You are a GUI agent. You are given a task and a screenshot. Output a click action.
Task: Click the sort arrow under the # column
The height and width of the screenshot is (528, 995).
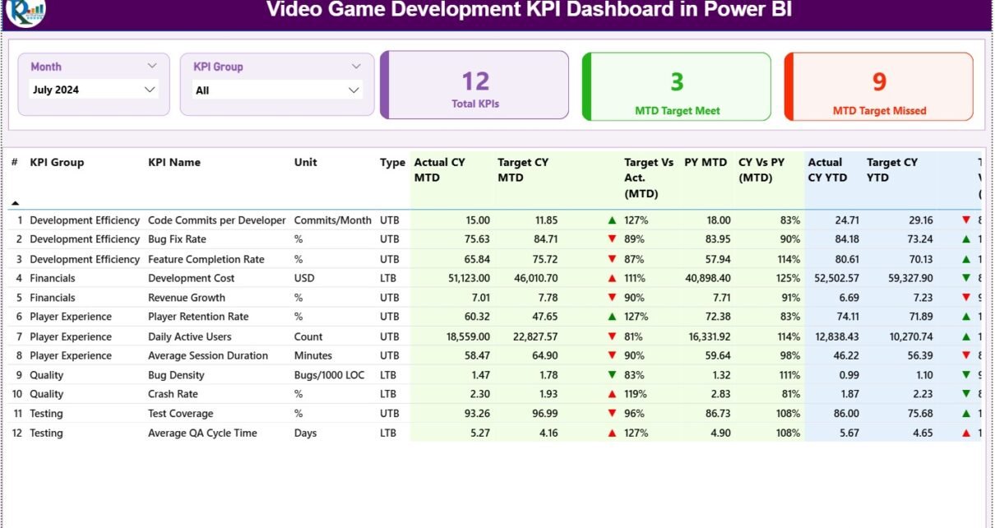tap(15, 203)
